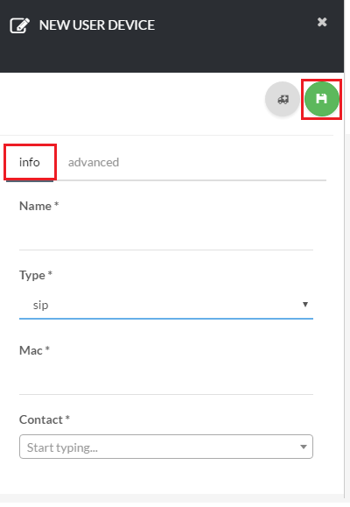Screen dimensions: 350x507
Task: Click the Type dropdown arrow
Action: point(305,304)
